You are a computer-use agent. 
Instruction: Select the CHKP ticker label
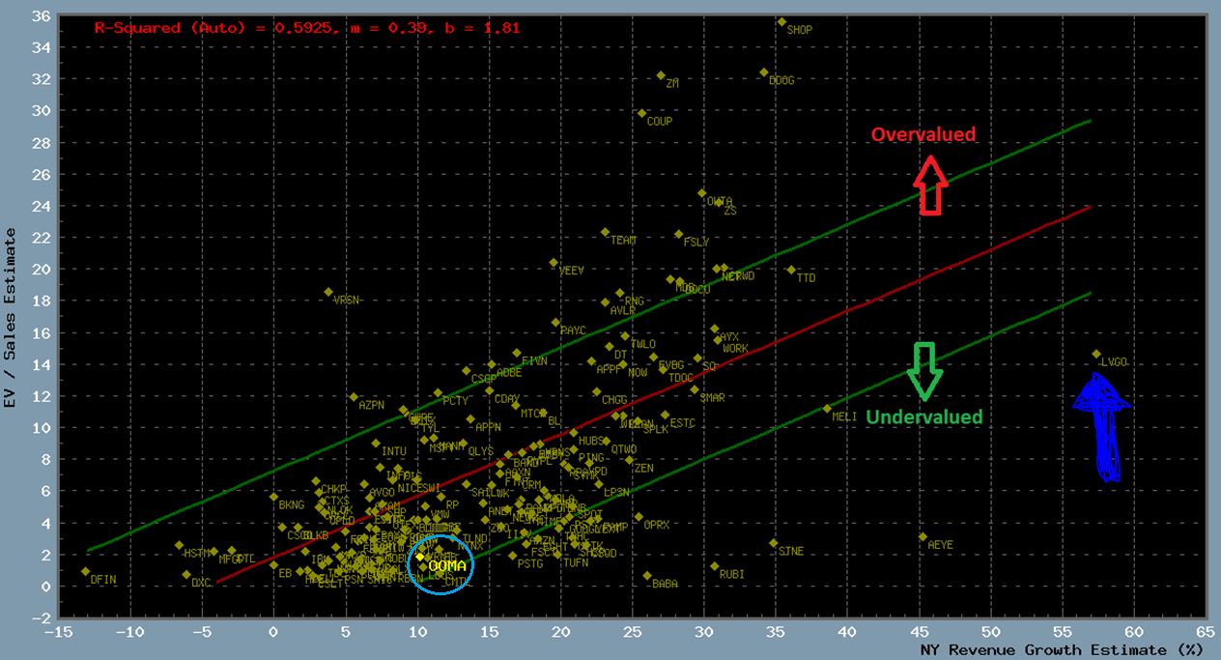coord(333,490)
